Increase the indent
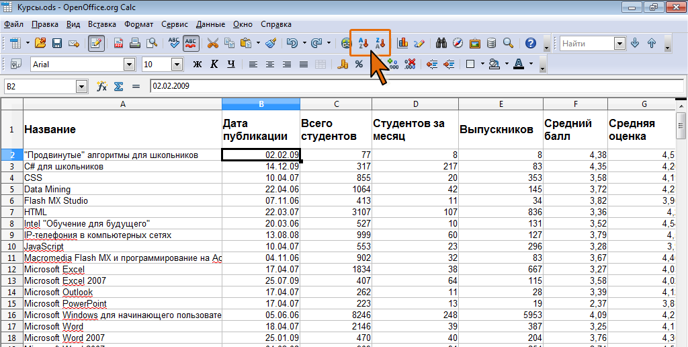The height and width of the screenshot is (347, 688). click(x=449, y=64)
